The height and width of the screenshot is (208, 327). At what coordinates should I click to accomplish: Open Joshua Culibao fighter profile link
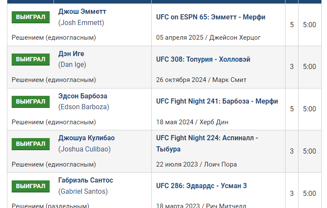coord(86,138)
